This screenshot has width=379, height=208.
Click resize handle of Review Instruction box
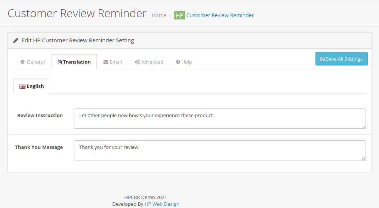tap(364, 126)
